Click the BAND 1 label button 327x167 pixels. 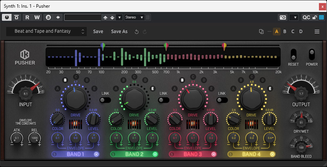click(75, 154)
